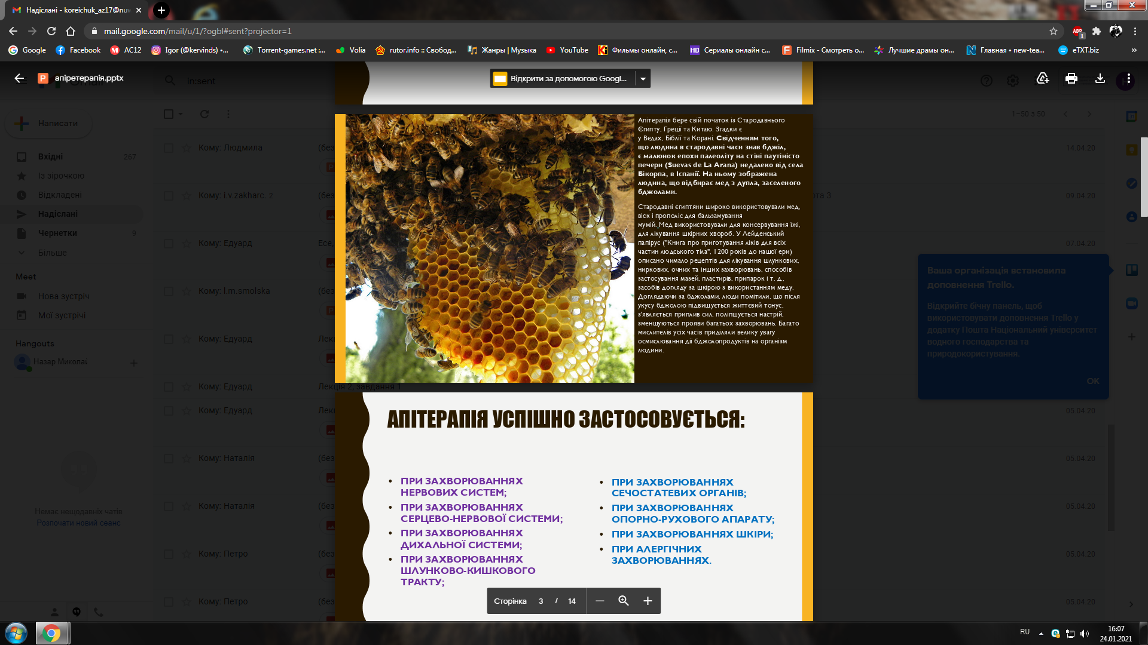Image resolution: width=1148 pixels, height=645 pixels.
Task: Add file to Google Drive
Action: coord(1043,78)
